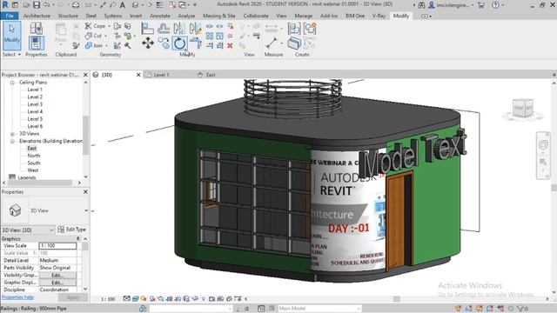Screen dimensions: 557x313
Task: Click the Cope geometry tool
Action: click(95, 26)
